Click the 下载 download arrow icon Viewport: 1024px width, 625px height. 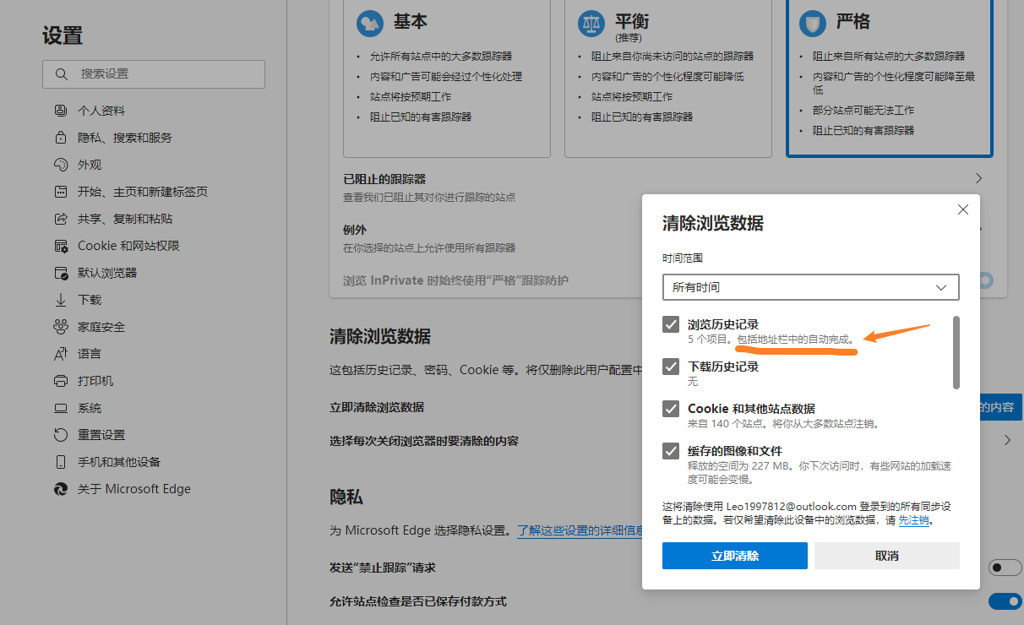click(61, 300)
